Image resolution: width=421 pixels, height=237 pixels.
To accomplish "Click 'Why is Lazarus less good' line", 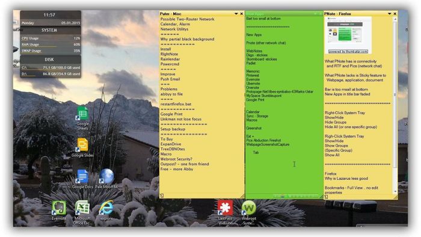I will click(x=346, y=179).
